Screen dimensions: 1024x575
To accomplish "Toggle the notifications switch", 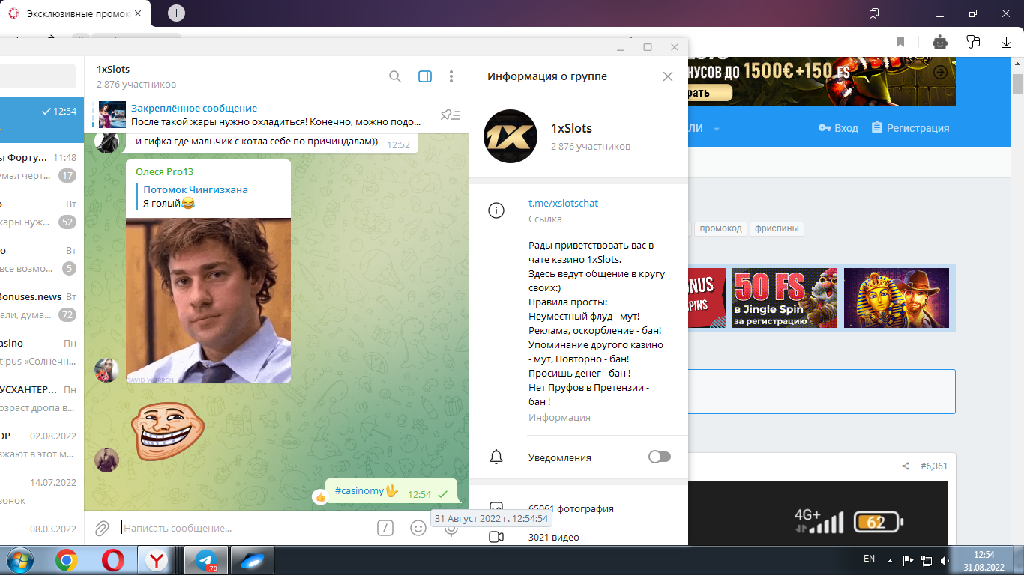I will point(660,457).
